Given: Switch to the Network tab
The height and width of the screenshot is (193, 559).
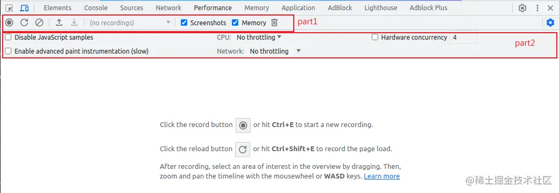Looking at the screenshot, I should (x=168, y=8).
